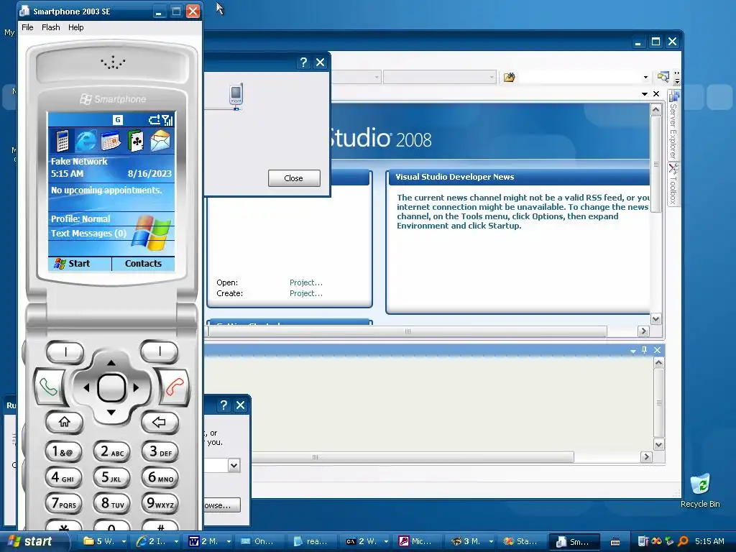Click the Browse button in bottom-left dialog
The width and height of the screenshot is (736, 552).
coord(223,505)
